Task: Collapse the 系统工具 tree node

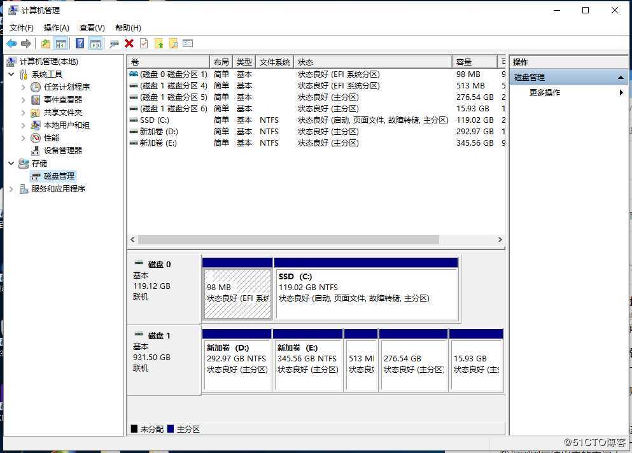Action: [11, 74]
